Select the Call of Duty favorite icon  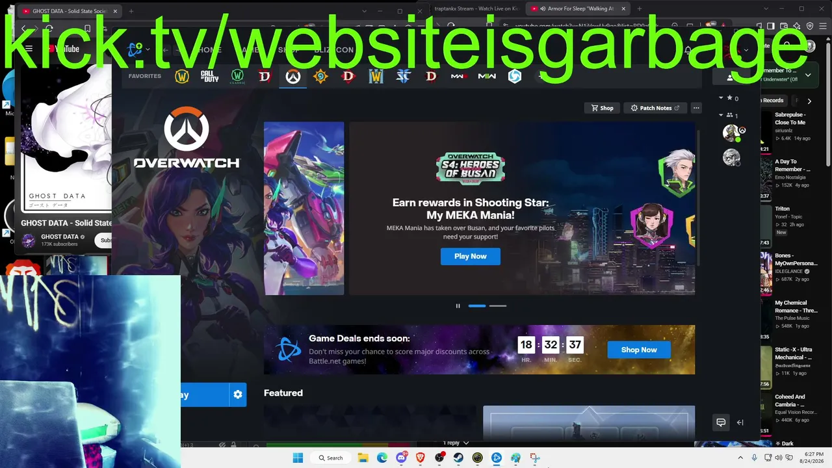coord(209,77)
